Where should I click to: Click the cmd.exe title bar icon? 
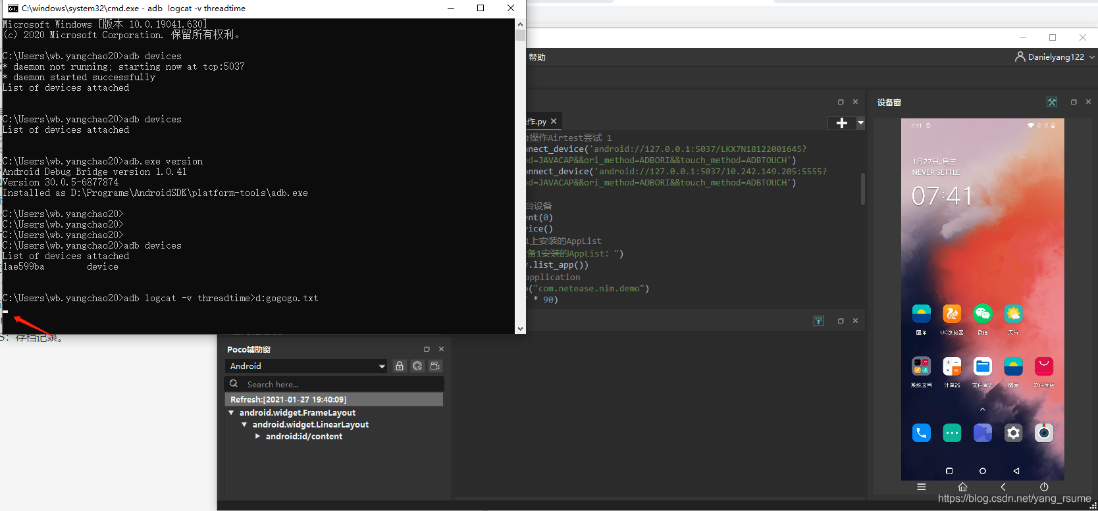13,8
